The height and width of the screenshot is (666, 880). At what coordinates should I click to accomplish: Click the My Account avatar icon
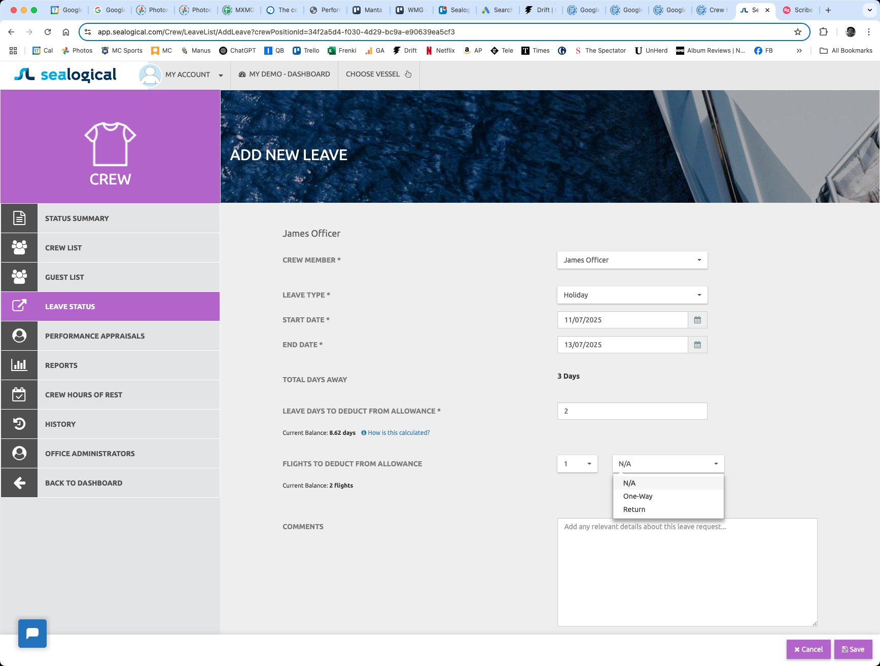click(x=150, y=75)
